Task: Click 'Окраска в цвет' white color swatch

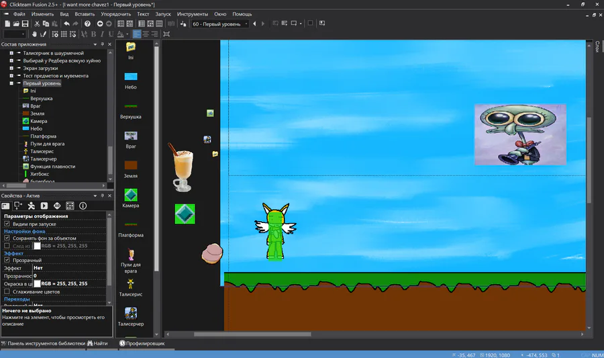Action: 37,283
